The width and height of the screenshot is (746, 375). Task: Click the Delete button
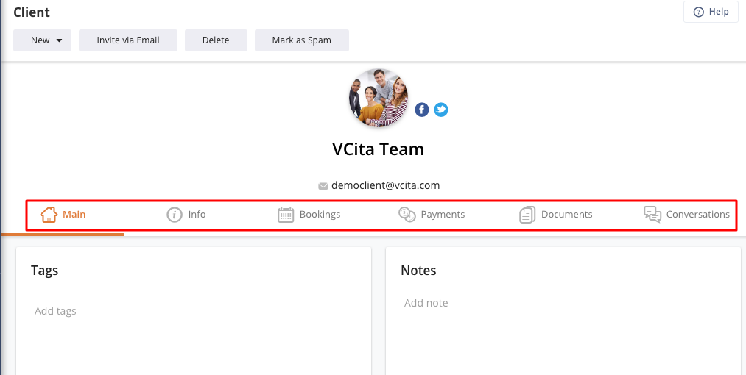click(216, 40)
